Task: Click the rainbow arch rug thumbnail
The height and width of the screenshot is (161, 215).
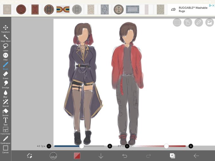Action: (63, 9)
